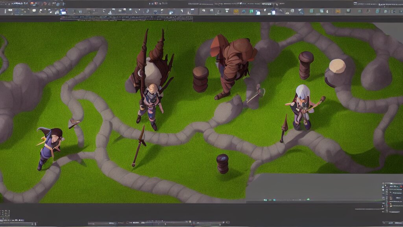The image size is (403, 227).
Task: Click the first teal cube icon in the toolbar
Action: [x=311, y=11]
